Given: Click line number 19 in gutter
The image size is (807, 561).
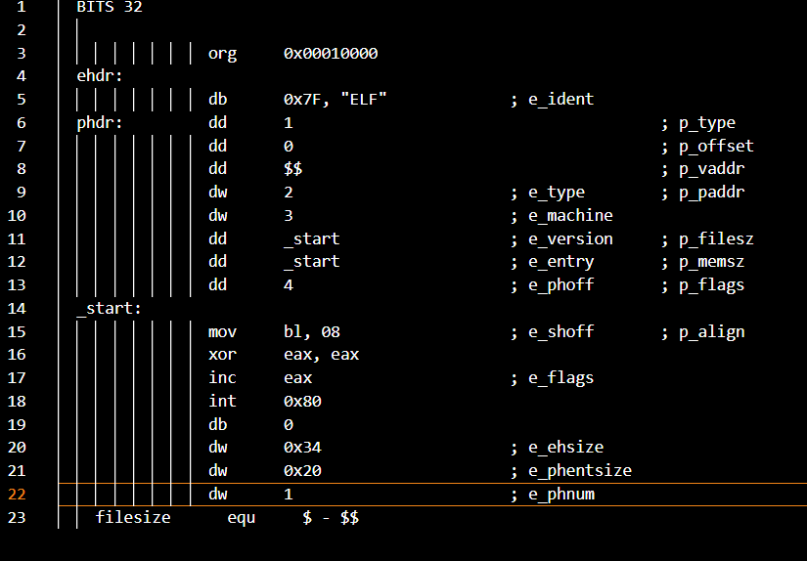Looking at the screenshot, I should click(17, 425).
